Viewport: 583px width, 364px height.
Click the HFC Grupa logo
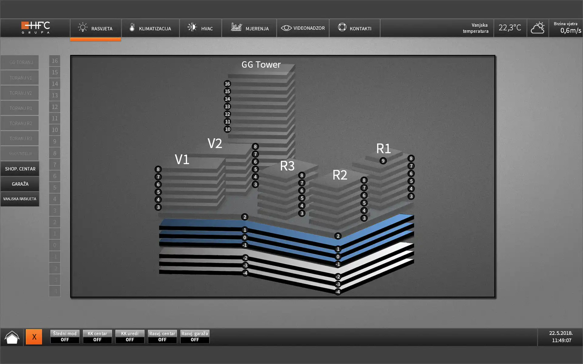click(x=35, y=28)
